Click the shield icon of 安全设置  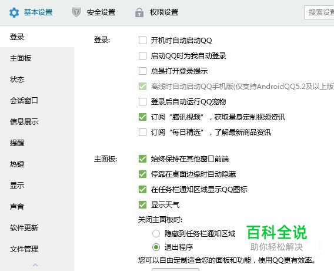tap(76, 12)
